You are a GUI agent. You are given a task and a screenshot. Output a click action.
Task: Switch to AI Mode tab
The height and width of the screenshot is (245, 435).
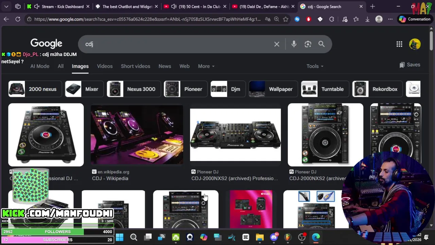click(40, 66)
